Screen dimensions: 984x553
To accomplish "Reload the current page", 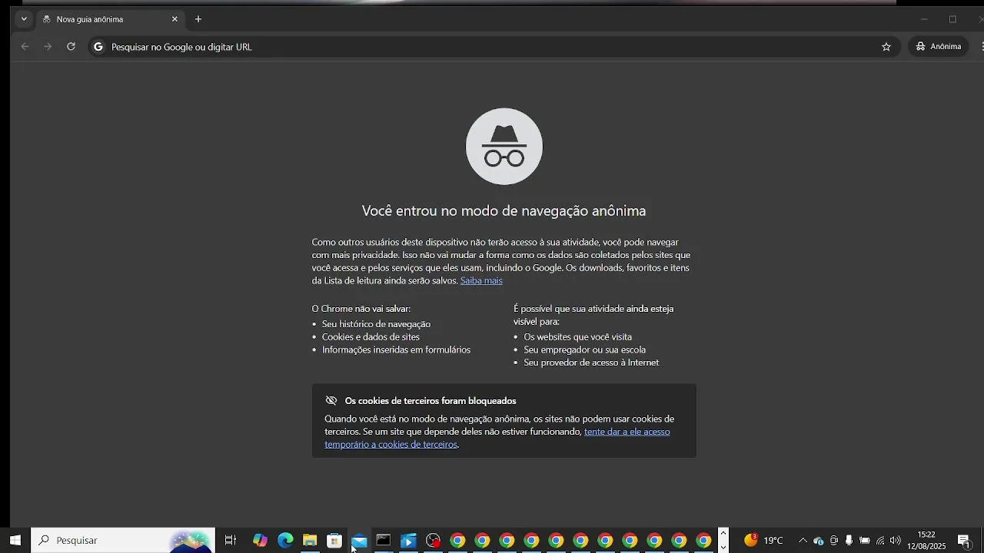I will tap(71, 47).
